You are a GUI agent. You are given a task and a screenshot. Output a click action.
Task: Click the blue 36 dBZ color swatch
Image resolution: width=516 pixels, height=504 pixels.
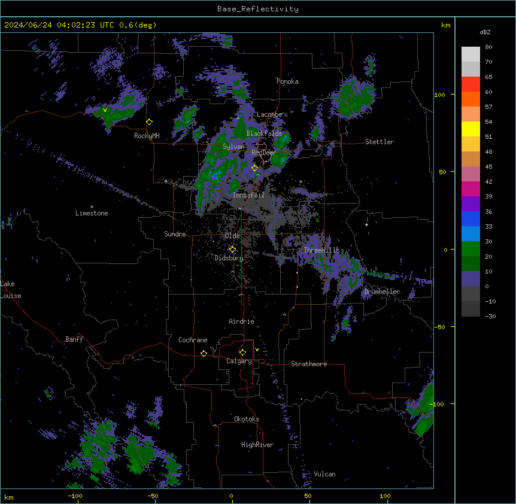coord(471,218)
